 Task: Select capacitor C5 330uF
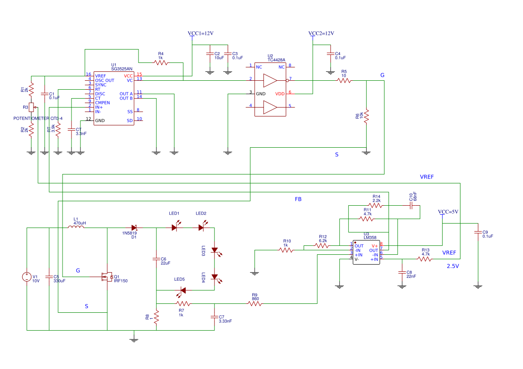click(x=50, y=277)
